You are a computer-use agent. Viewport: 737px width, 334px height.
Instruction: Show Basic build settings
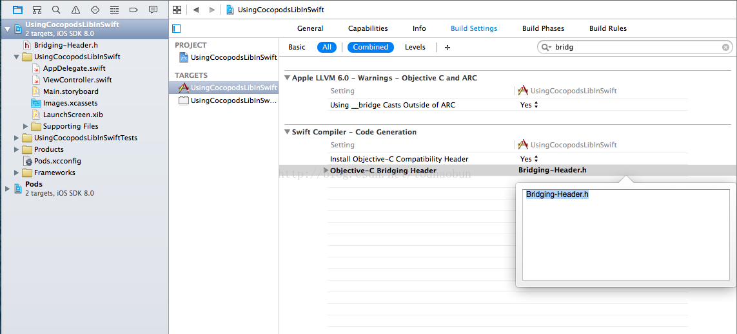[x=297, y=47]
